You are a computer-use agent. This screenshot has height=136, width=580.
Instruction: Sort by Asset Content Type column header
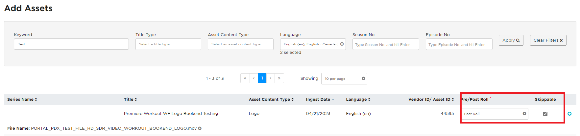[x=271, y=100]
